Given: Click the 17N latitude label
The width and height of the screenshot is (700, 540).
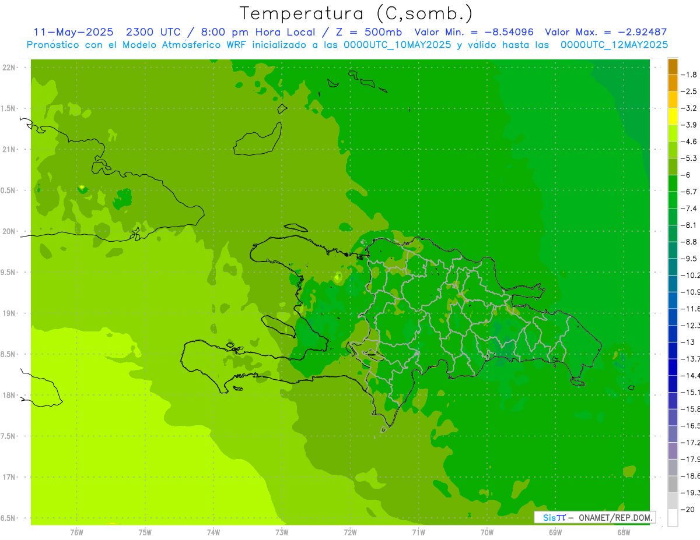Looking at the screenshot, I should pyautogui.click(x=9, y=477).
